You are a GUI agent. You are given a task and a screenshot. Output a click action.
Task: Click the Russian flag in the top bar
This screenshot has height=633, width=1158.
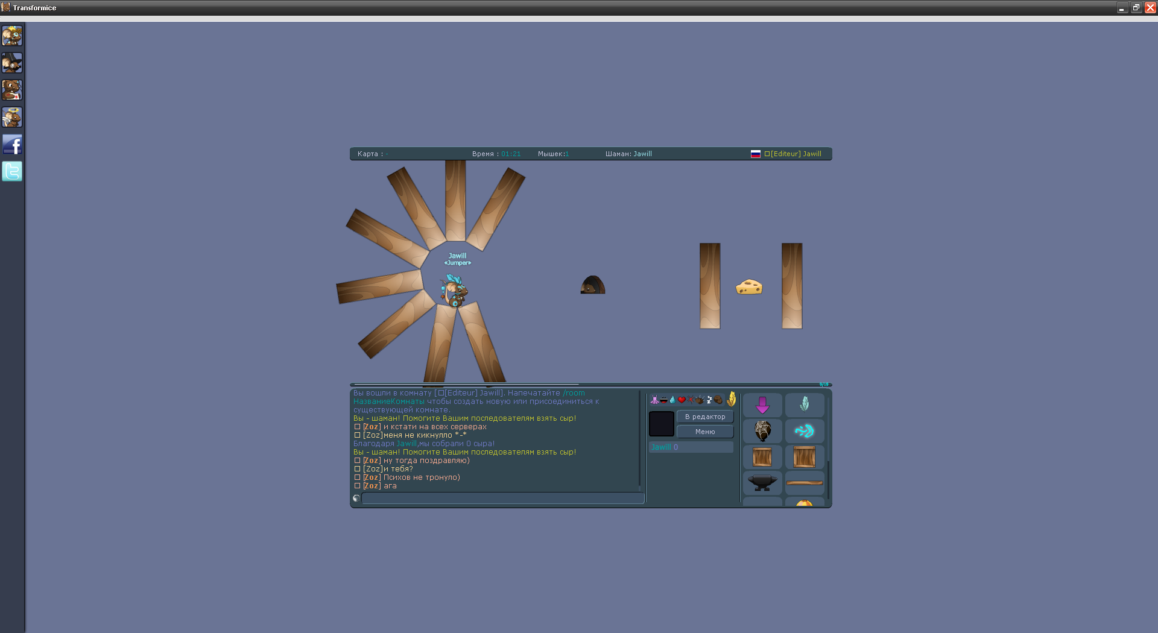point(756,154)
